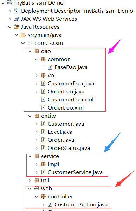
Task: Click the util package icon
Action: (x=37, y=180)
